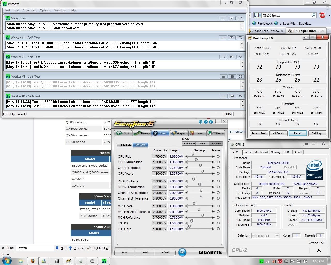Click the Adblock Plus ABP icon
This screenshot has height=265, width=331.
click(322, 15)
